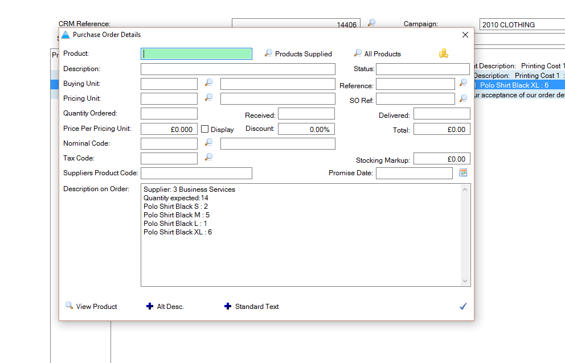Click the View Product button label

click(97, 307)
